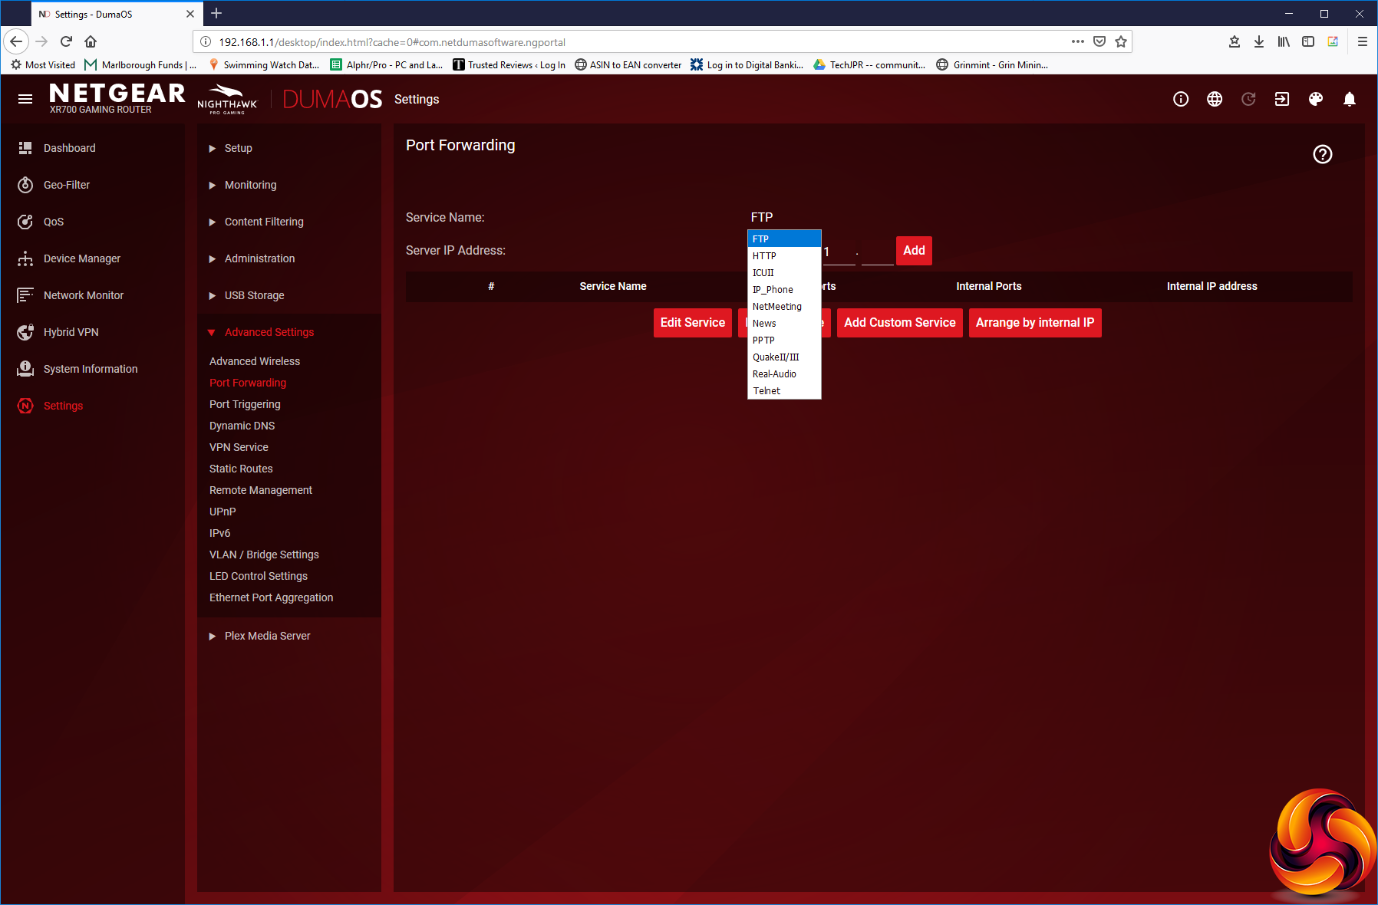Image resolution: width=1378 pixels, height=905 pixels.
Task: Open the info icon in the header
Action: pyautogui.click(x=1181, y=99)
